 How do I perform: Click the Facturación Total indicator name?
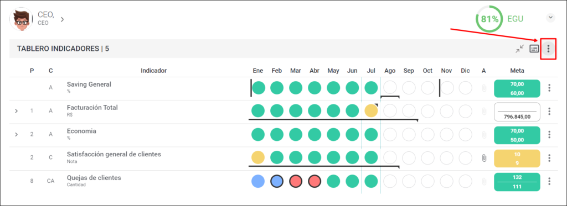(92, 108)
